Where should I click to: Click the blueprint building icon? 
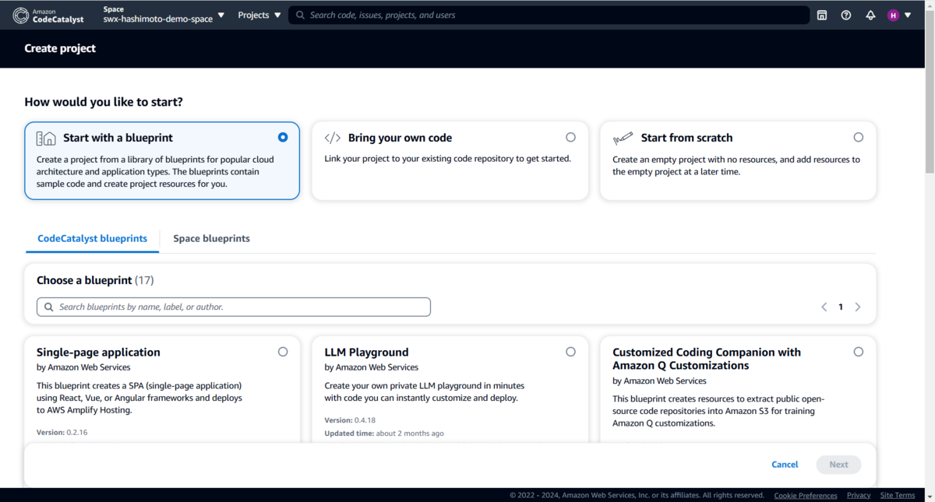46,138
